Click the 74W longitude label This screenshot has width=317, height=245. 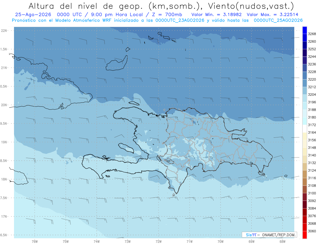tap(97, 241)
